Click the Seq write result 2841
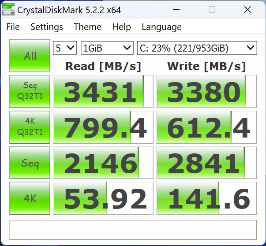The width and height of the screenshot is (266, 246). tap(206, 163)
